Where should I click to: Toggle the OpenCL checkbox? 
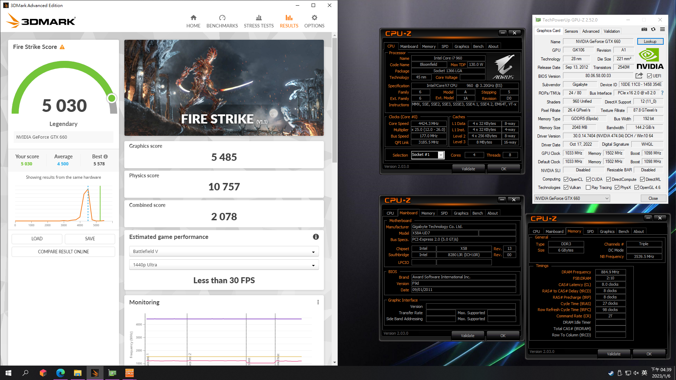tap(566, 179)
